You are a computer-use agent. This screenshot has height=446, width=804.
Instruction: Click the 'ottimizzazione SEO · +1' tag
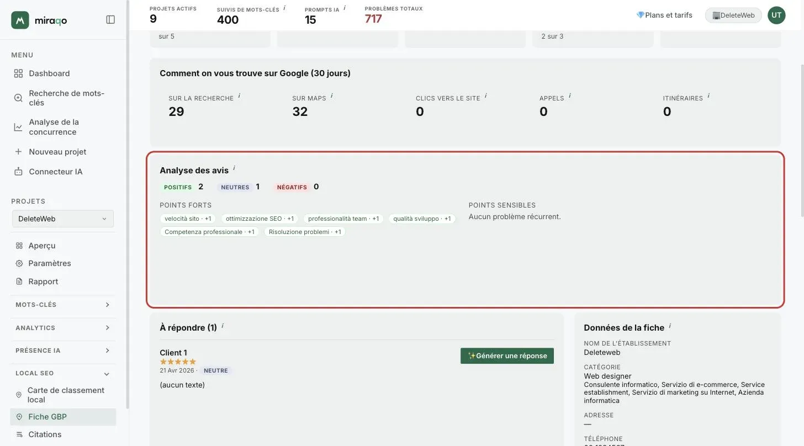(260, 219)
